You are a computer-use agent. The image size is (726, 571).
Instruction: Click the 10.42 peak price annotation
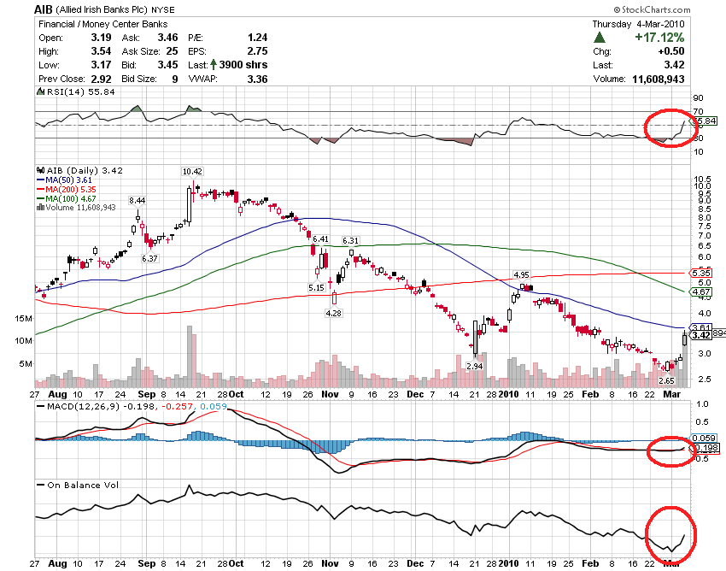192,172
